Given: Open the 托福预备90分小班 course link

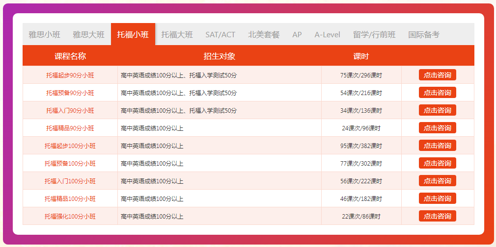Looking at the screenshot, I should (x=70, y=93).
